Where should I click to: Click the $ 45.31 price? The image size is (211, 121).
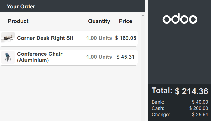tap(126, 57)
